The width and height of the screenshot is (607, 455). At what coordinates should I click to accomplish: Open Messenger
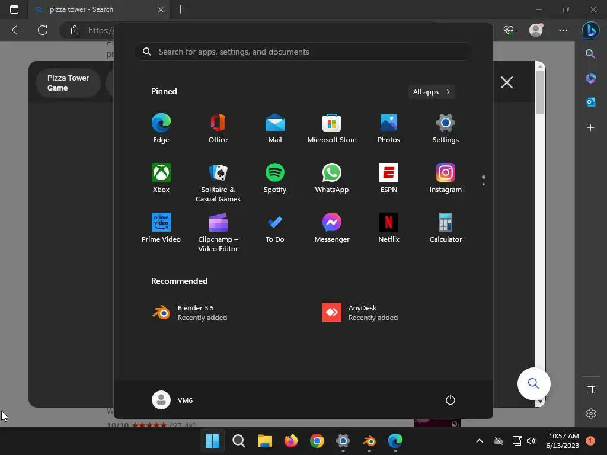pyautogui.click(x=332, y=228)
